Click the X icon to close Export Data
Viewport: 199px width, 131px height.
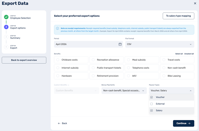click(x=195, y=4)
